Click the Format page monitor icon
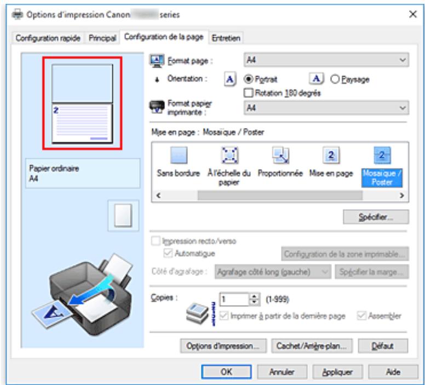425x385 pixels. [x=157, y=60]
